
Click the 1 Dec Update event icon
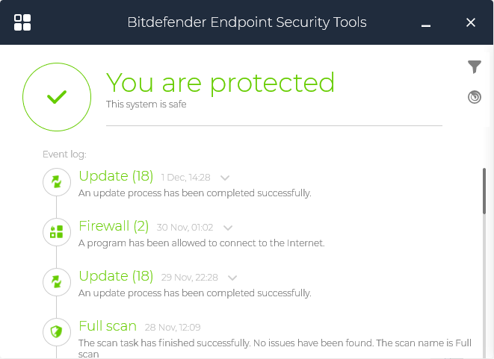coord(56,181)
